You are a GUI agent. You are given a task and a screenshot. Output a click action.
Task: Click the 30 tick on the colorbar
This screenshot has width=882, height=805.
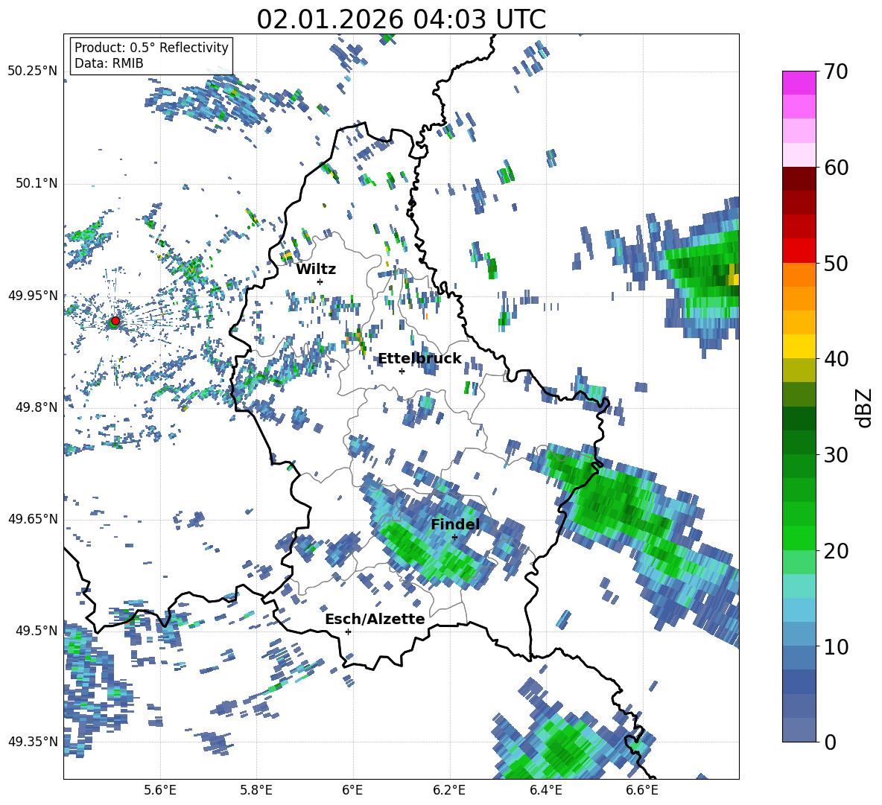(x=835, y=455)
